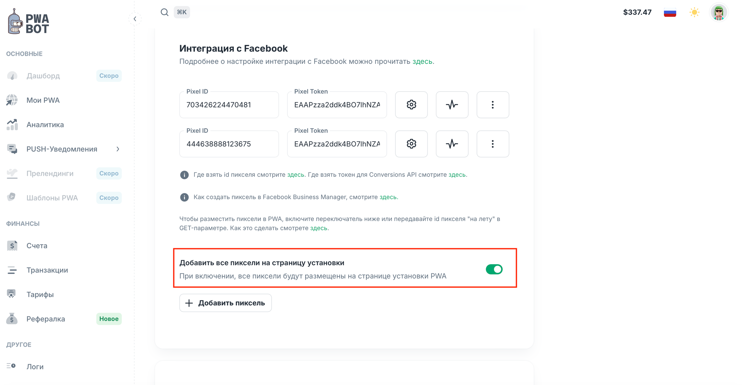
Task: Change language via Russian flag
Action: [670, 12]
